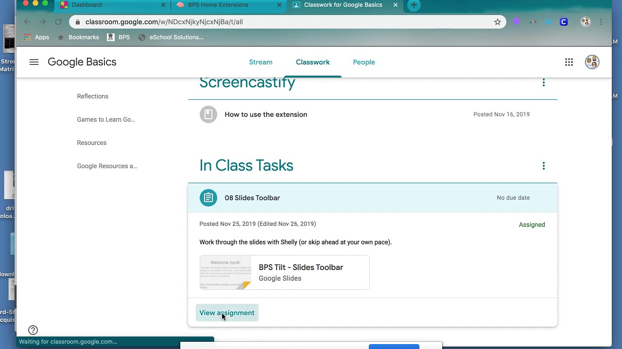
Task: Click the View assignment button
Action: (x=227, y=313)
